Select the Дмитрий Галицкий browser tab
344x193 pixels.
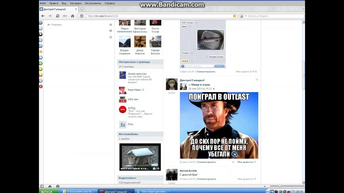pyautogui.click(x=59, y=9)
